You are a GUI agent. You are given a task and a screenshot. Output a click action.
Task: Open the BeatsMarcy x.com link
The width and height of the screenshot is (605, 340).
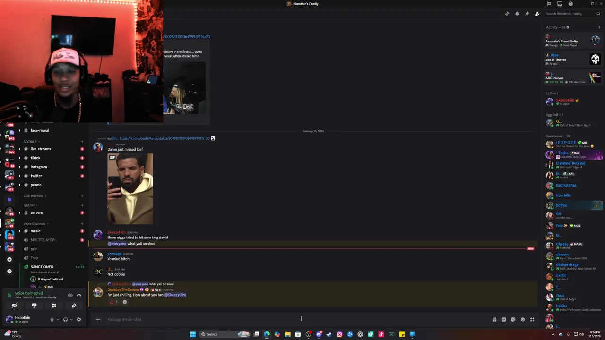(164, 138)
